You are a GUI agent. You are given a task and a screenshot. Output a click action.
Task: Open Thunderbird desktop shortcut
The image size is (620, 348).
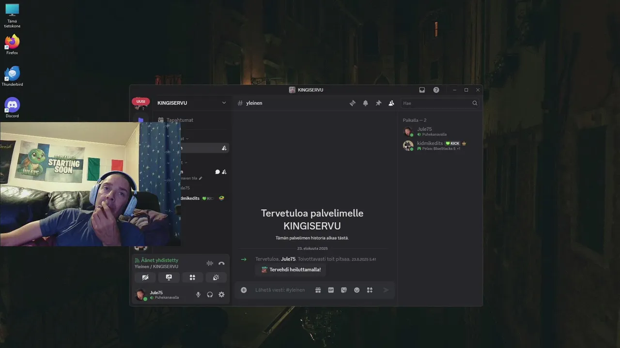[12, 76]
